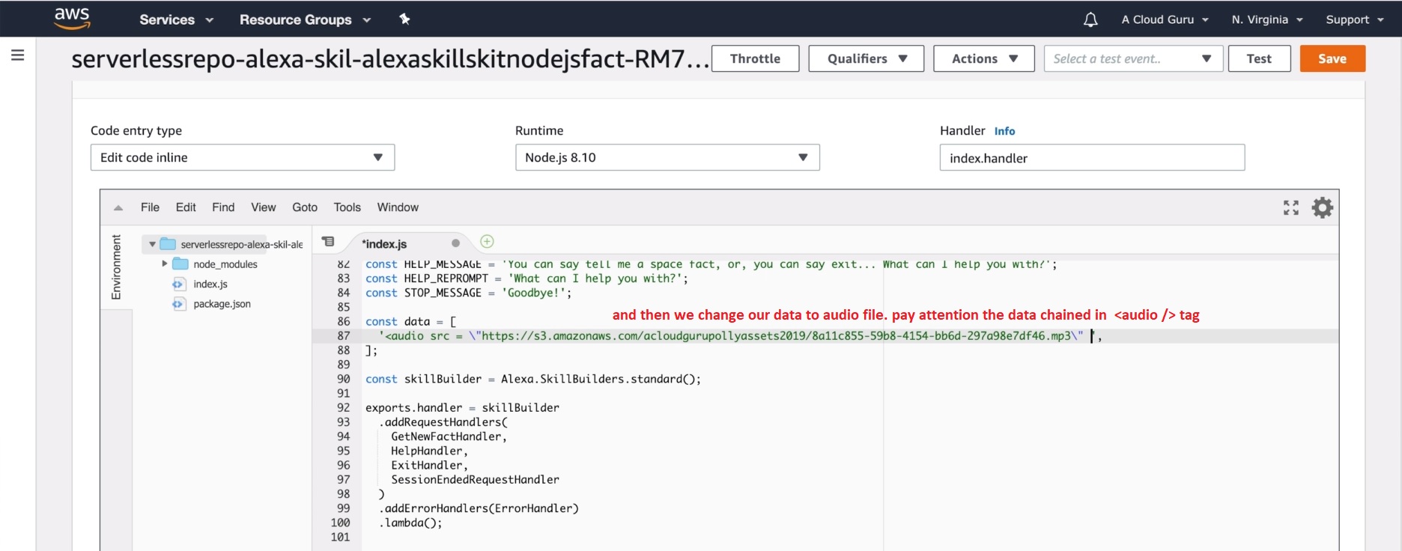Select package.json in the file tree

(x=222, y=304)
